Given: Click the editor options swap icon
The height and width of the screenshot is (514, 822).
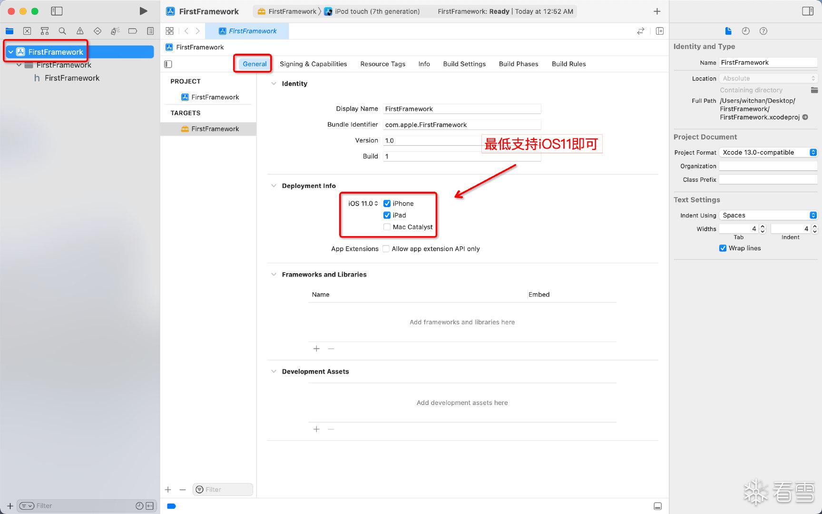Looking at the screenshot, I should pyautogui.click(x=641, y=31).
